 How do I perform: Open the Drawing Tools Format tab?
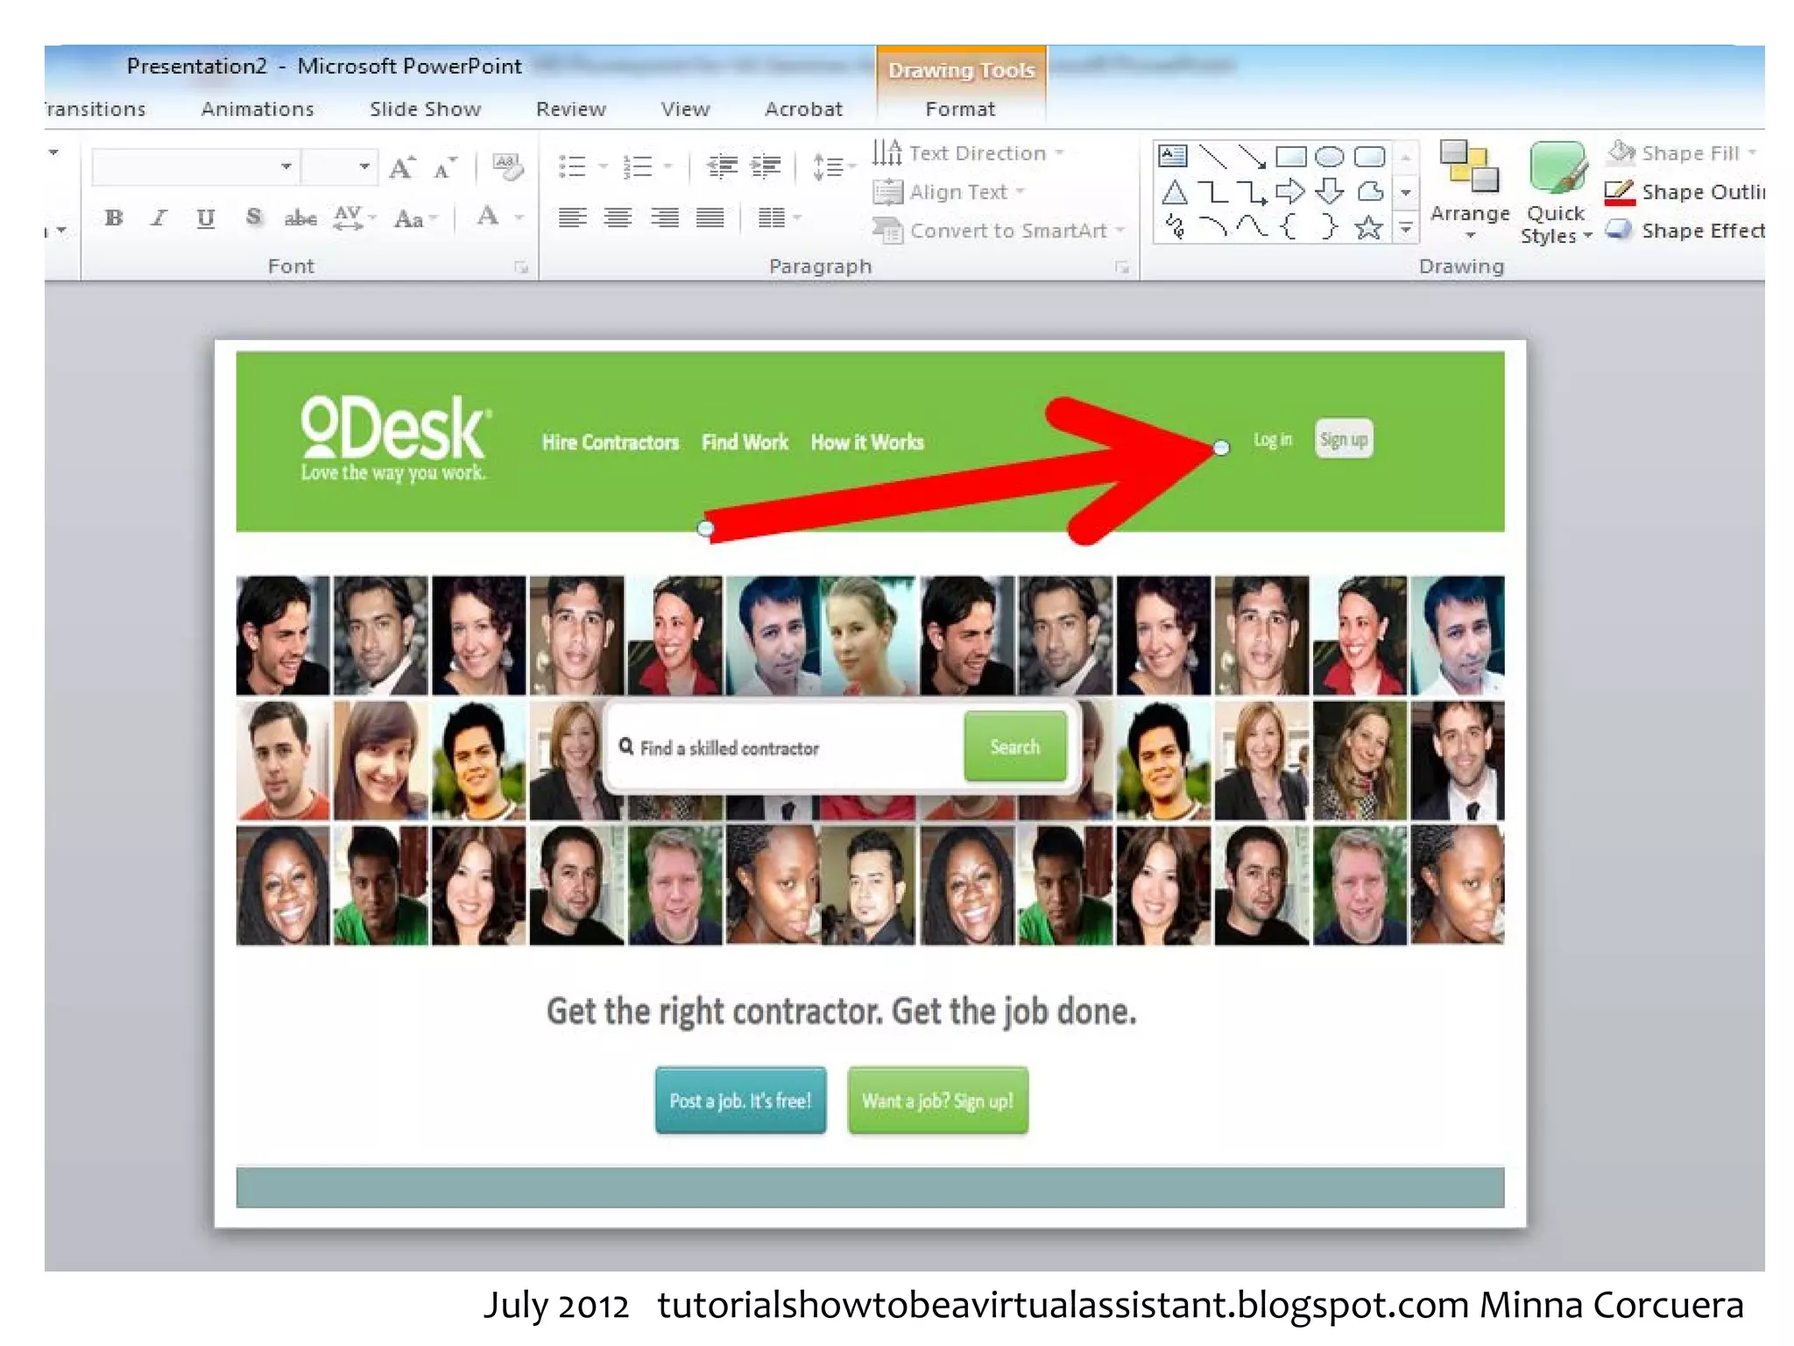(x=960, y=110)
